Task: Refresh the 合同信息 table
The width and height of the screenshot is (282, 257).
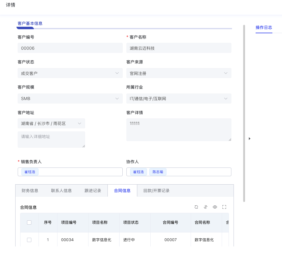Action: [196, 207]
